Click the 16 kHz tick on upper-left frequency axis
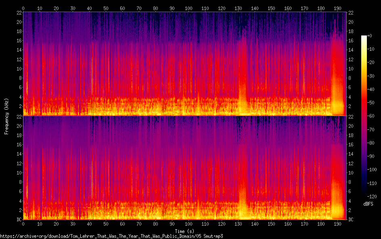 pos(18,40)
